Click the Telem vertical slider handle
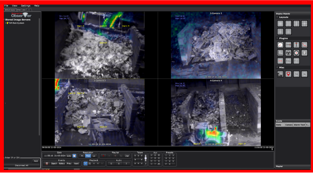 pos(146,158)
